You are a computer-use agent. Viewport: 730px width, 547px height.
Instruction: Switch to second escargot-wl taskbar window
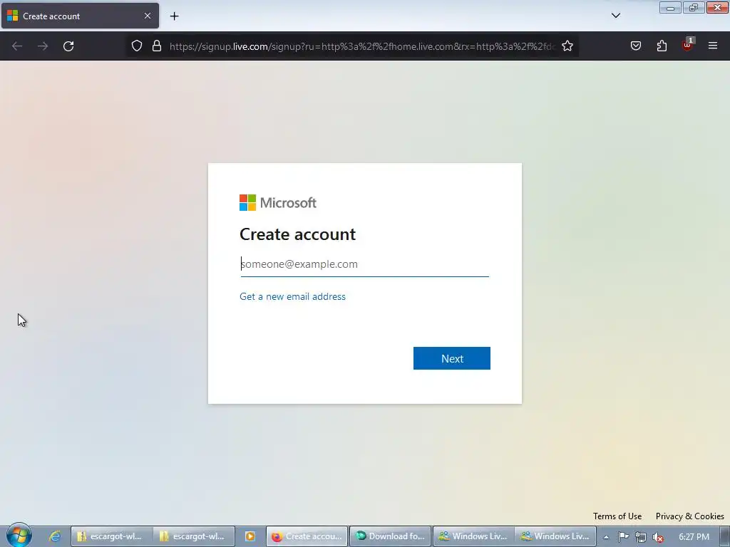(x=194, y=536)
